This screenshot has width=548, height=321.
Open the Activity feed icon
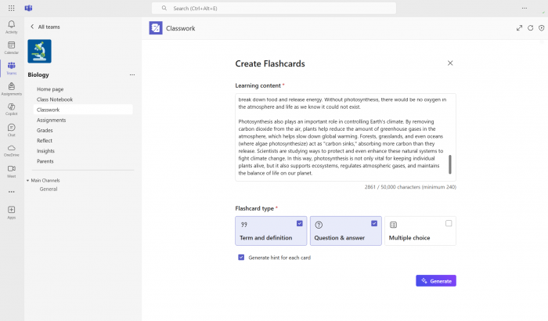pyautogui.click(x=11, y=26)
